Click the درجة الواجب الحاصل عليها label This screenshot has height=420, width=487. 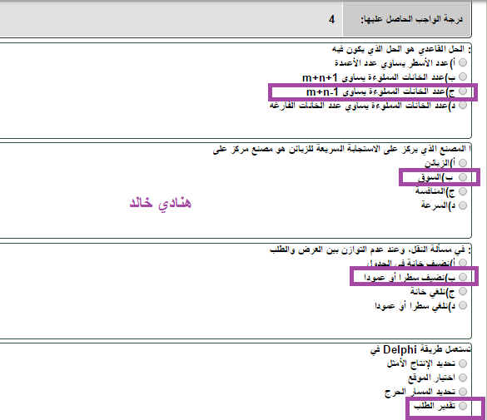point(411,19)
